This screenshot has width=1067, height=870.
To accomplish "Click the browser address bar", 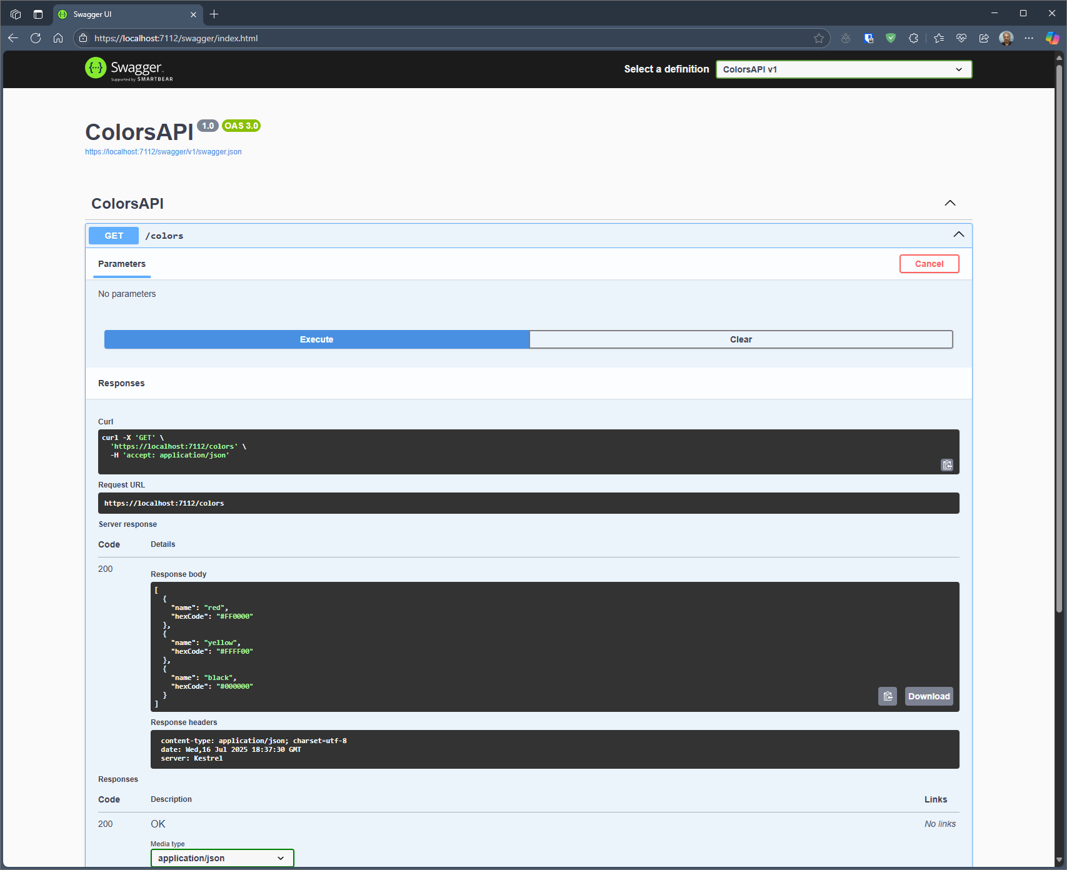I will coord(438,38).
